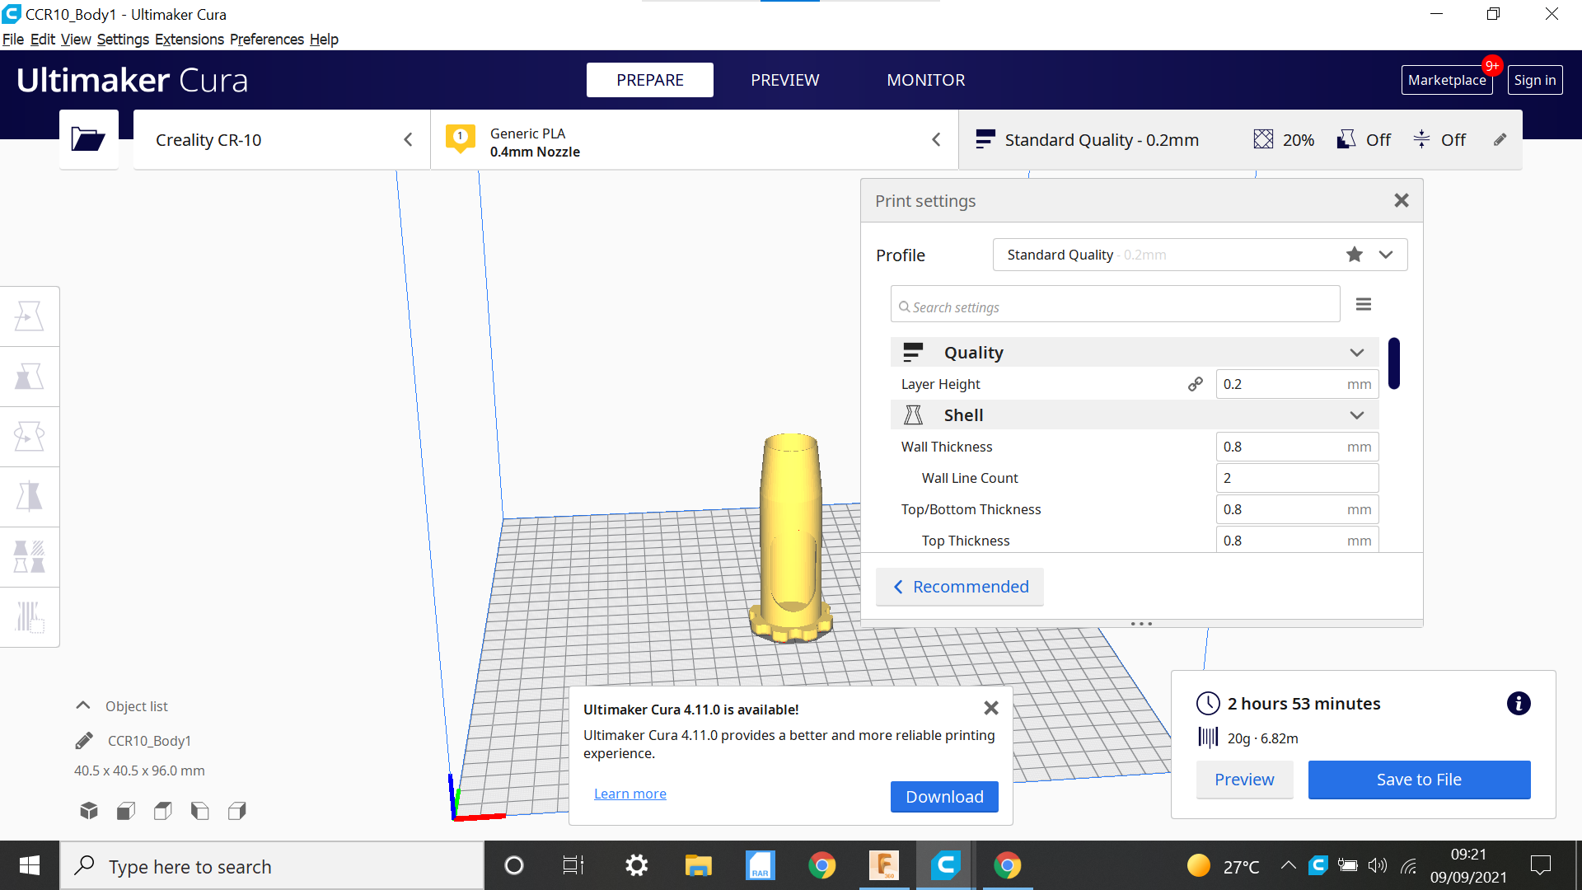Collapse the Quality settings section

click(x=1356, y=353)
